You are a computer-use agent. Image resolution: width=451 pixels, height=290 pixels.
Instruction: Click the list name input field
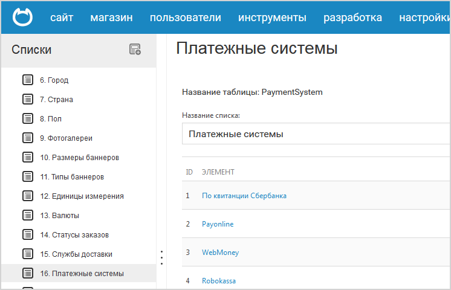[314, 134]
